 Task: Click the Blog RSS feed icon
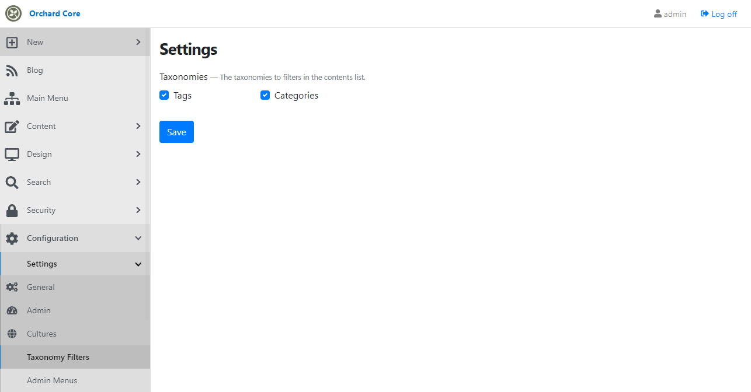click(x=12, y=70)
